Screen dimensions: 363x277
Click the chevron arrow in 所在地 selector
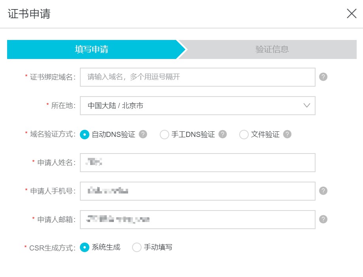point(306,106)
